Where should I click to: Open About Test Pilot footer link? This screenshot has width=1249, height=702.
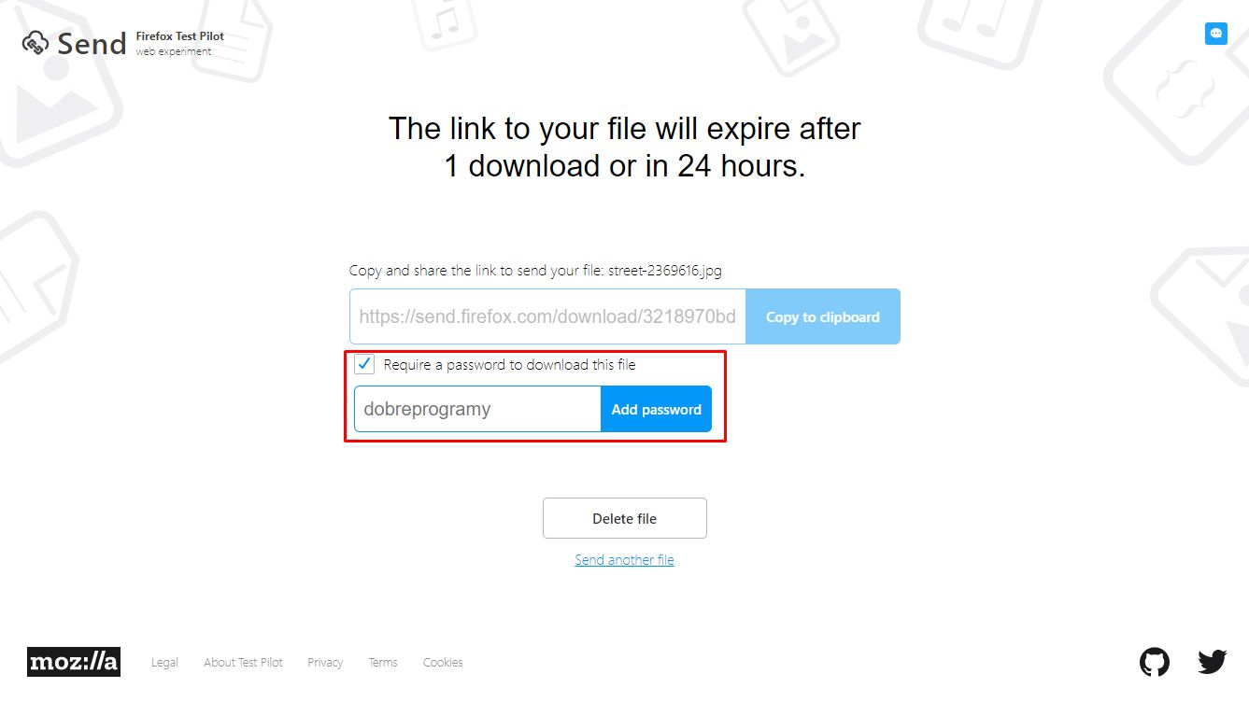(x=243, y=663)
